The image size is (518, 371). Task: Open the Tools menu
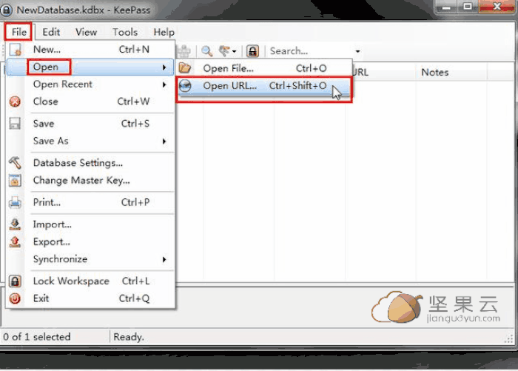tap(125, 32)
